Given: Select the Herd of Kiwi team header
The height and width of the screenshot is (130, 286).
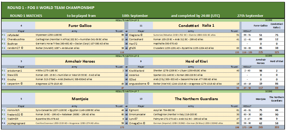Looking at the screenshot, I should [196, 61].
